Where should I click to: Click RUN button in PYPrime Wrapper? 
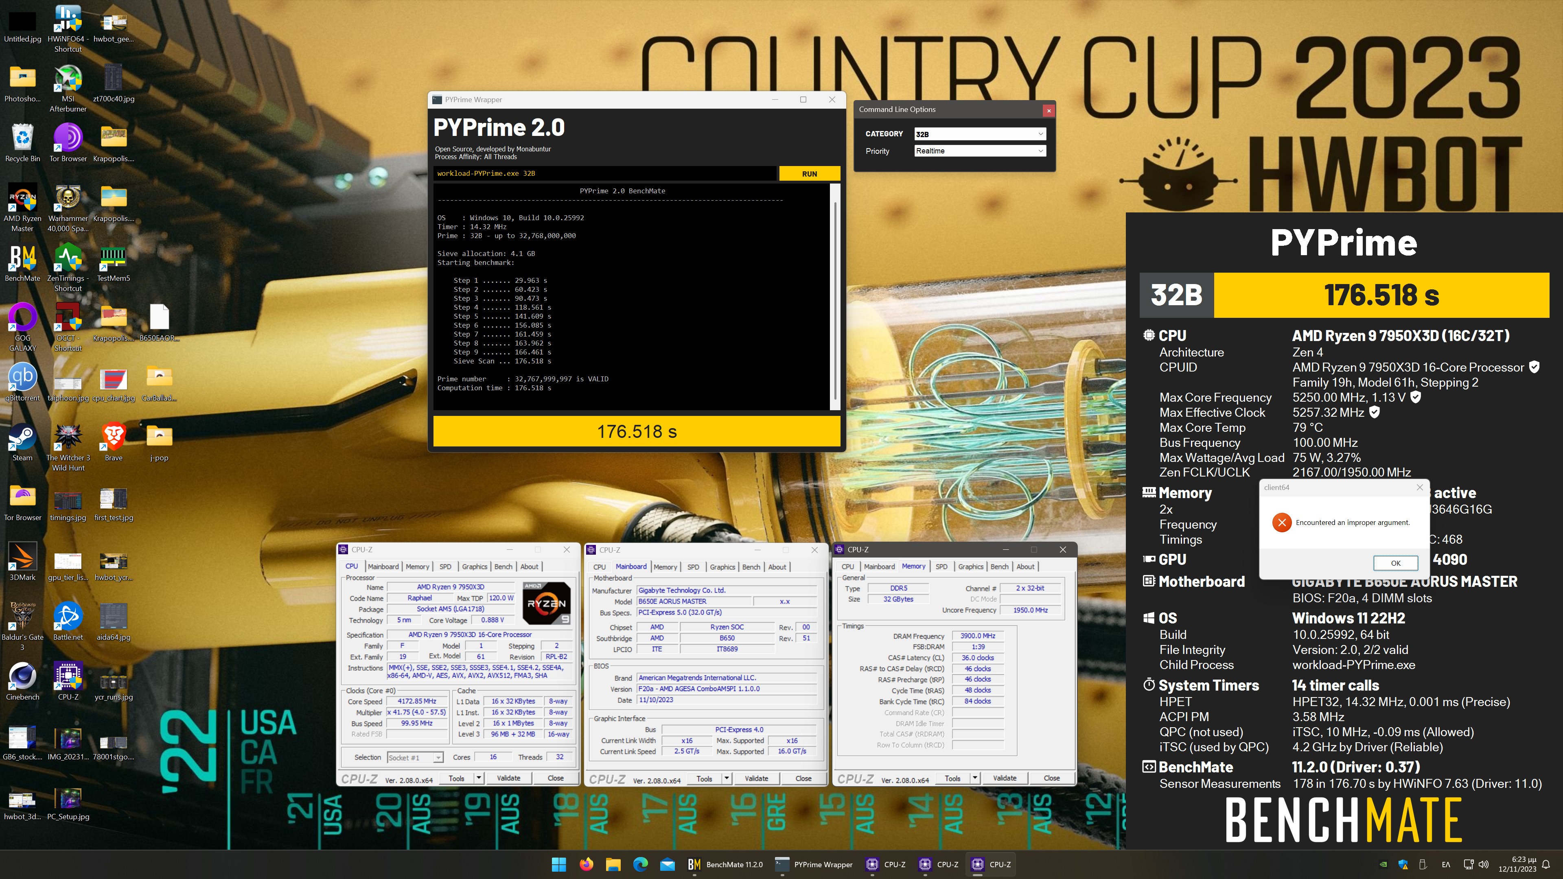810,173
